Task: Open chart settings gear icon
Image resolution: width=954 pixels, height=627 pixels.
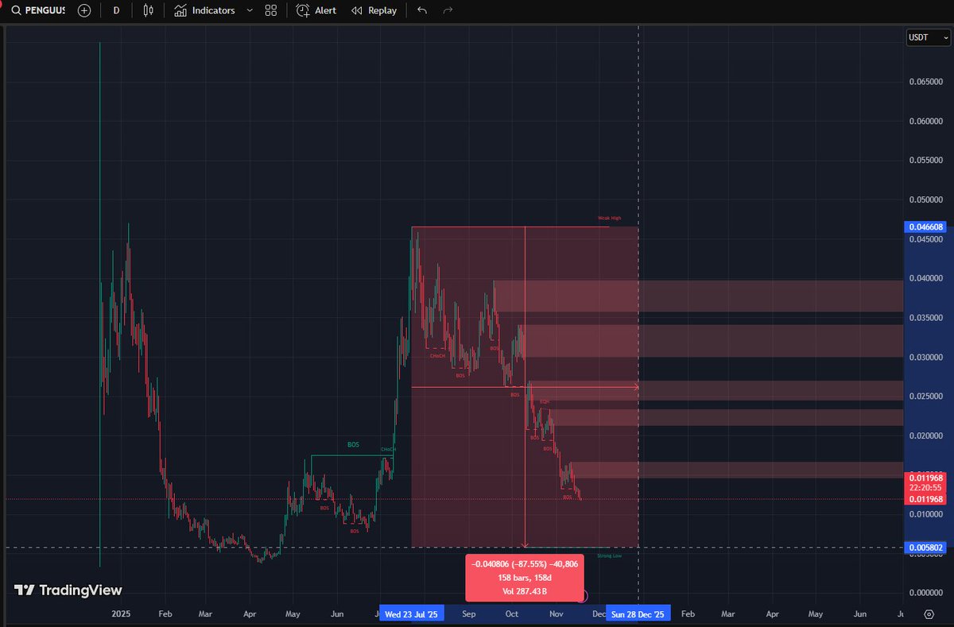Action: click(929, 613)
